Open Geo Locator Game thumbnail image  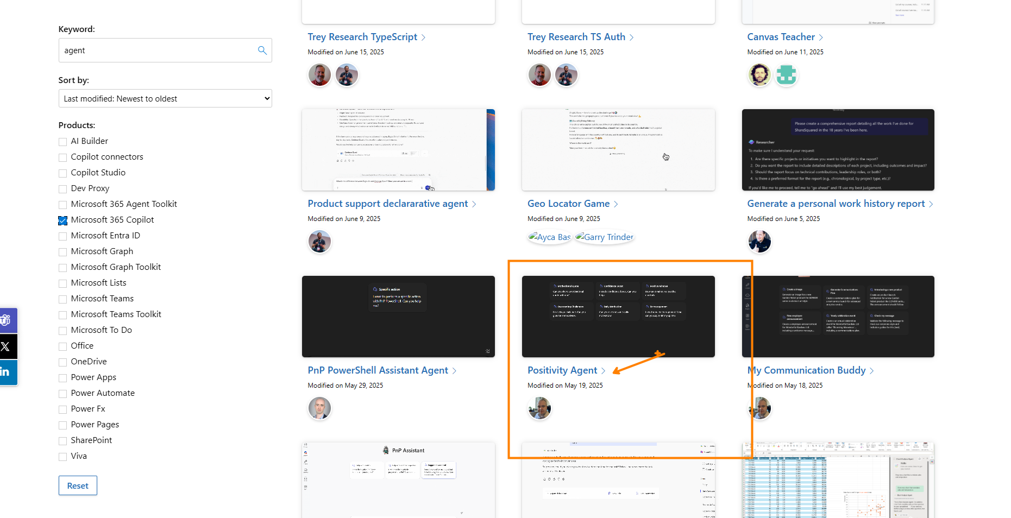tap(618, 150)
